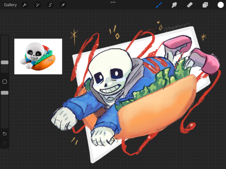
Task: Open the Actions wrench menu
Action: [x=25, y=5]
